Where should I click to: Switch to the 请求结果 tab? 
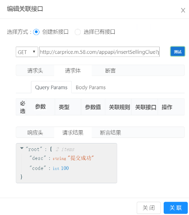click(73, 133)
